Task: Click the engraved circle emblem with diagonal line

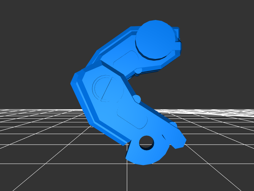Action: coord(108,89)
